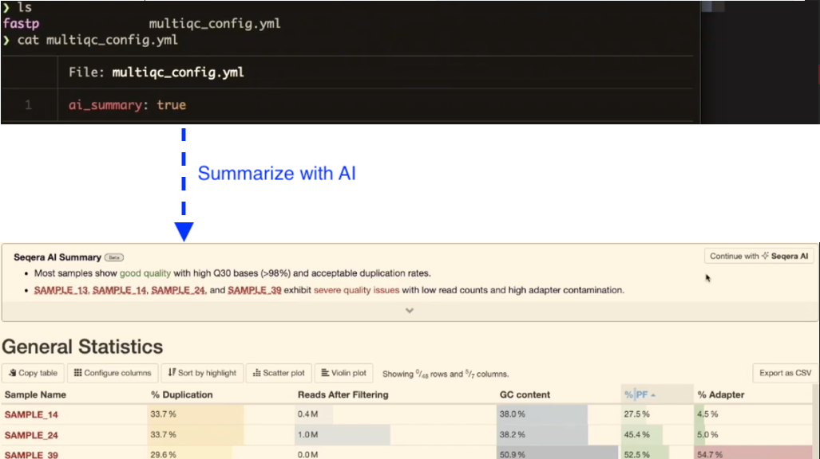Click the 54.7% adapter cell for SAMPLE_39
The width and height of the screenshot is (820, 459).
click(711, 454)
